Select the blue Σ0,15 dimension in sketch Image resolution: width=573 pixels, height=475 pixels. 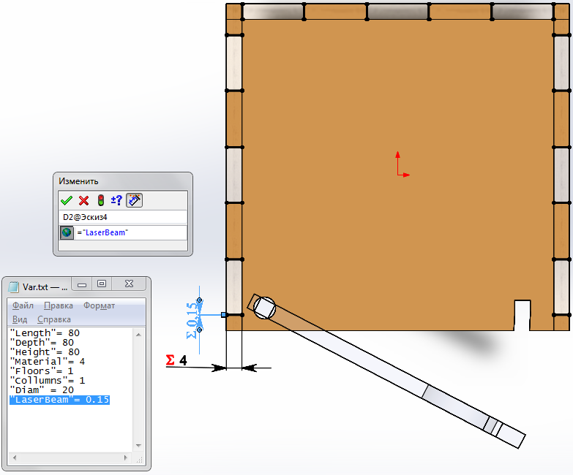192,320
